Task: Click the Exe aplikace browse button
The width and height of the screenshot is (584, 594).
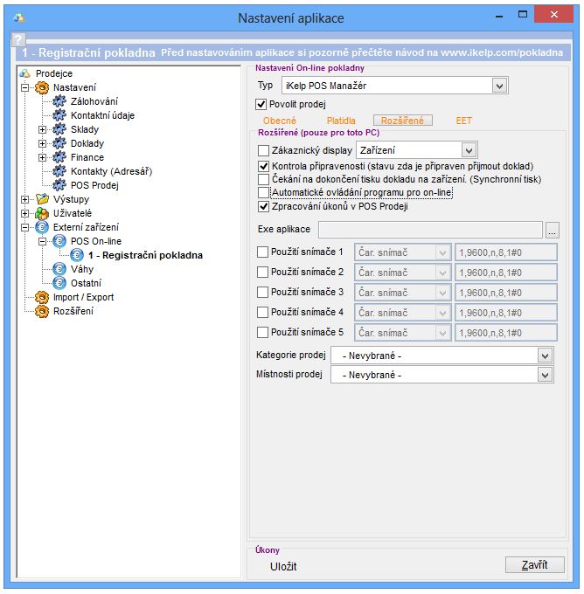Action: [x=552, y=231]
